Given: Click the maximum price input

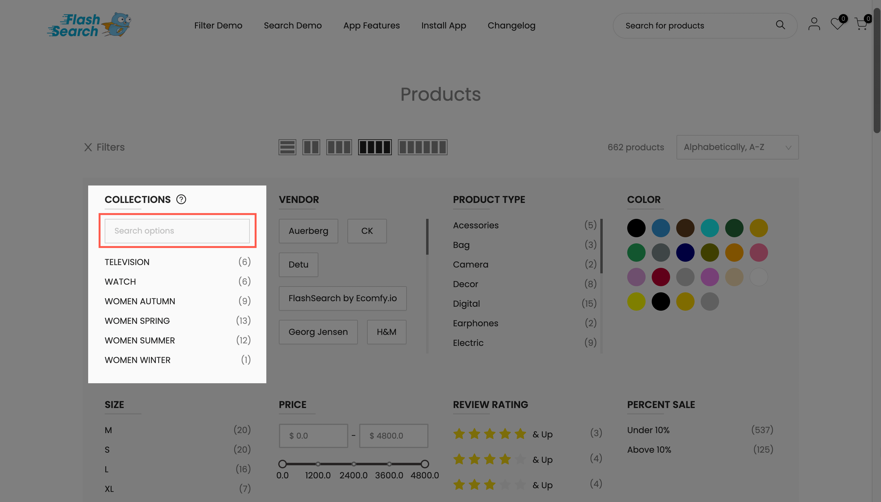Looking at the screenshot, I should [x=393, y=436].
